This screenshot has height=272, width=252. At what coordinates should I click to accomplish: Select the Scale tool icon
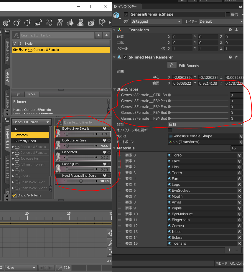point(38,23)
